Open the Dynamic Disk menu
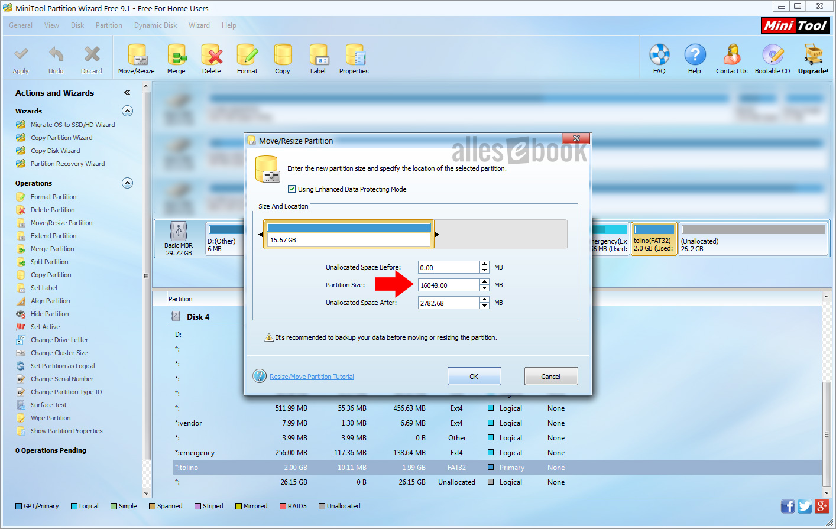This screenshot has width=836, height=529. [155, 25]
